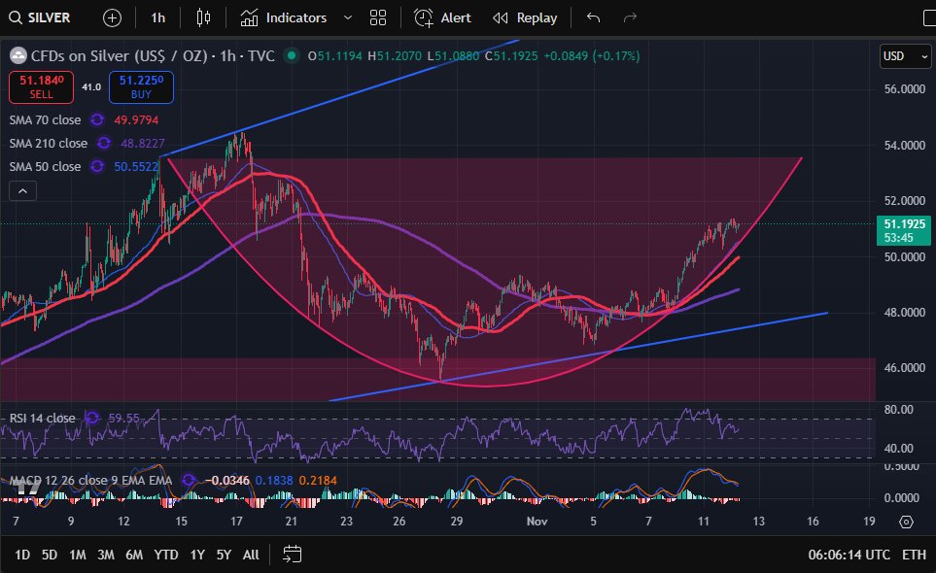
Task: Open the candlestick chart type selector
Action: [x=203, y=17]
